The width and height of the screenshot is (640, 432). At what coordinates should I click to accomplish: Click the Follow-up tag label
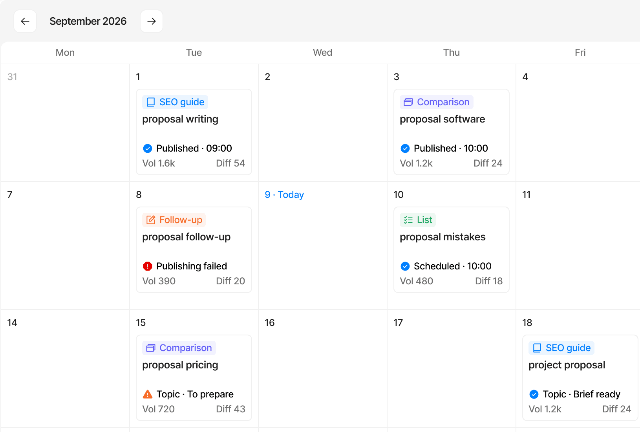point(174,220)
